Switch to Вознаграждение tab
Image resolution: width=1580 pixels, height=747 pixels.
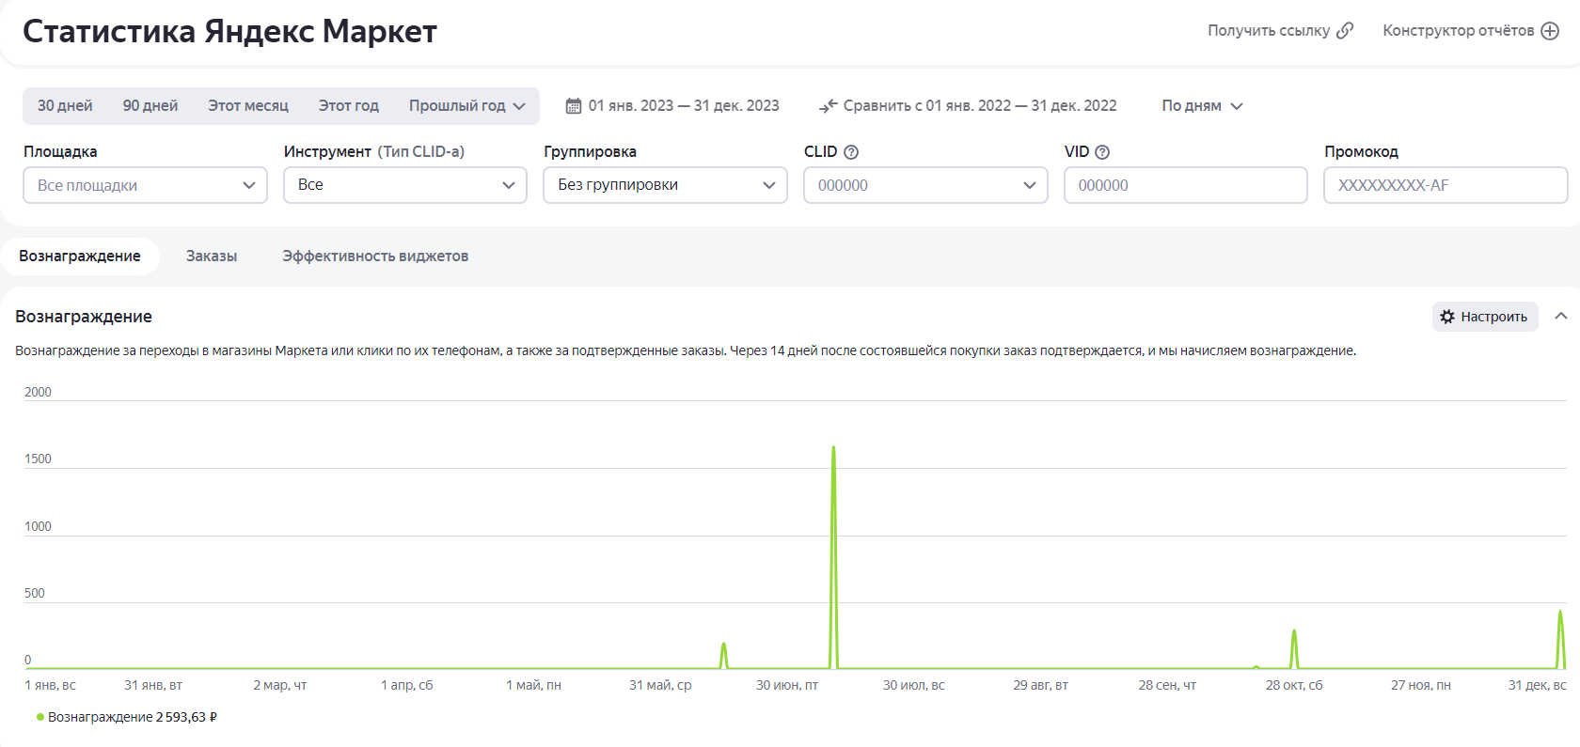80,256
